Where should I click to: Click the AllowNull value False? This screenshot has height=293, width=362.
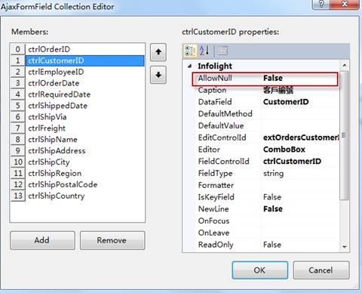pos(273,79)
